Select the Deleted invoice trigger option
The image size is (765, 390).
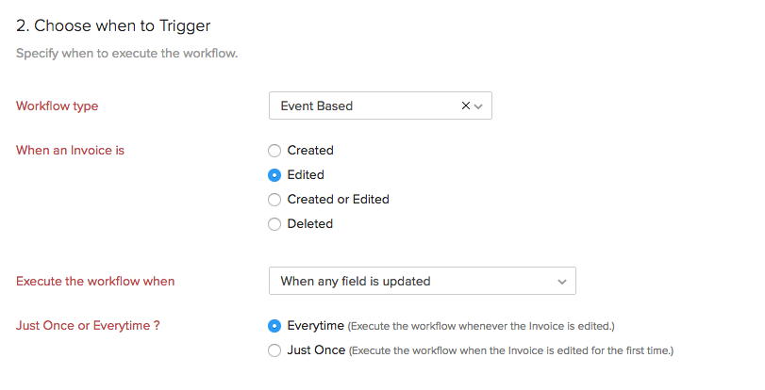(274, 224)
